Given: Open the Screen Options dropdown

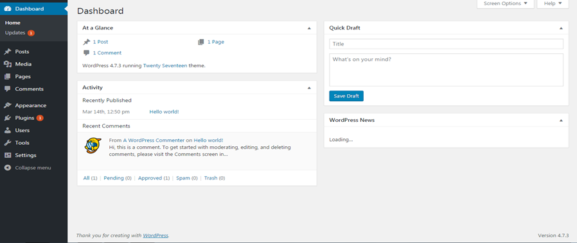Looking at the screenshot, I should point(505,4).
